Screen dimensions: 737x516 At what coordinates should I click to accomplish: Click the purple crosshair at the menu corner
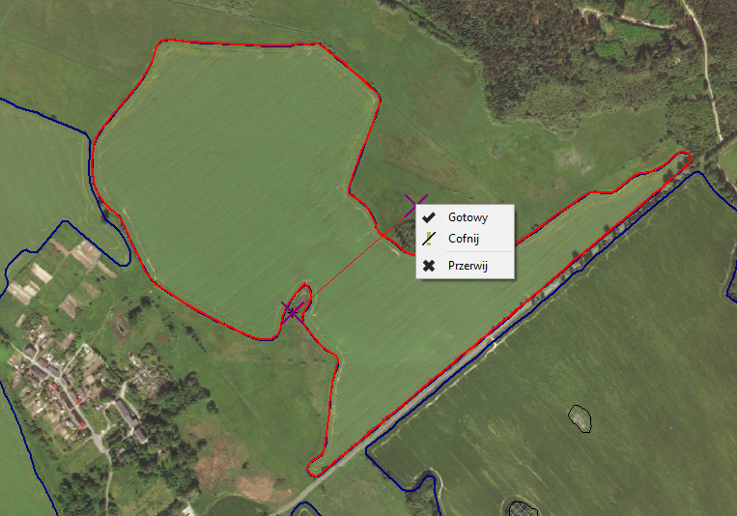pos(415,206)
